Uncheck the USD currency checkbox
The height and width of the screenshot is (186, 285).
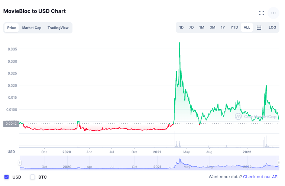[x=7, y=177]
